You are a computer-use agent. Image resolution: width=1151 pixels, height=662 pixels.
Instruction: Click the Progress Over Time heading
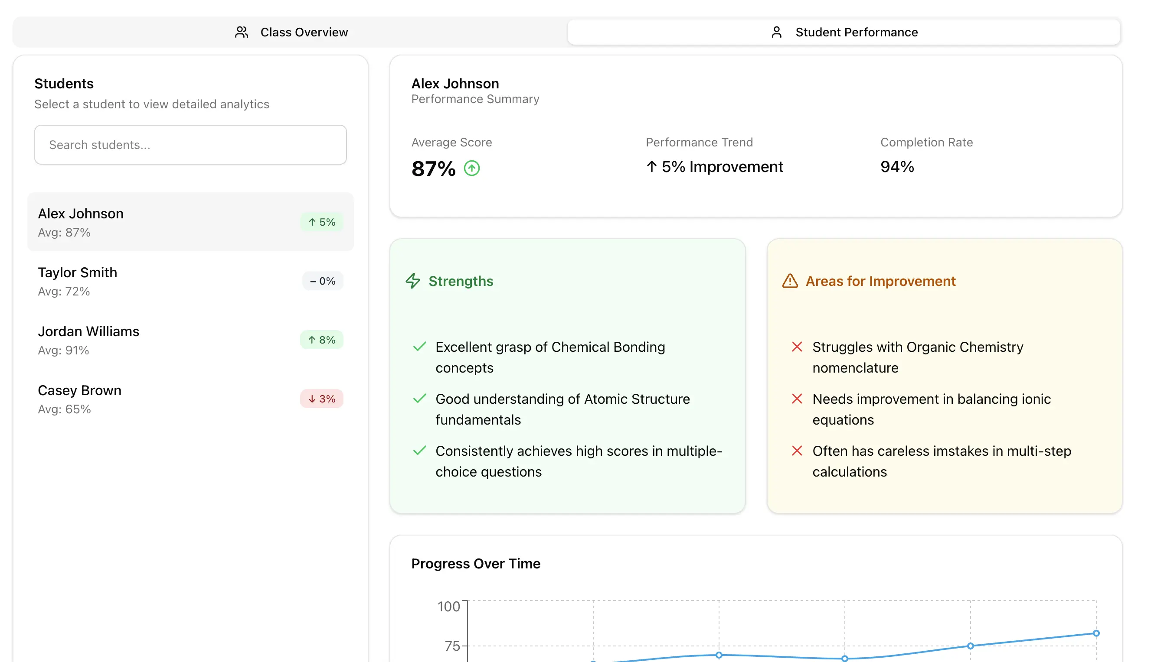[476, 563]
